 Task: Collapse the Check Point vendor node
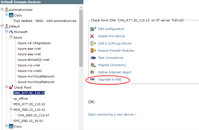[x=7, y=87]
